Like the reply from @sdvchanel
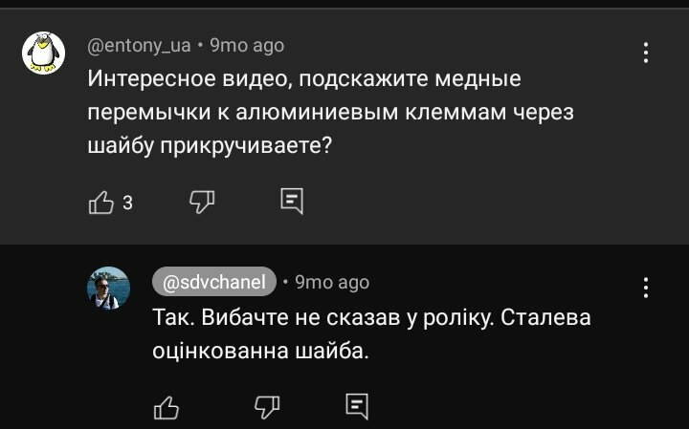 167,407
